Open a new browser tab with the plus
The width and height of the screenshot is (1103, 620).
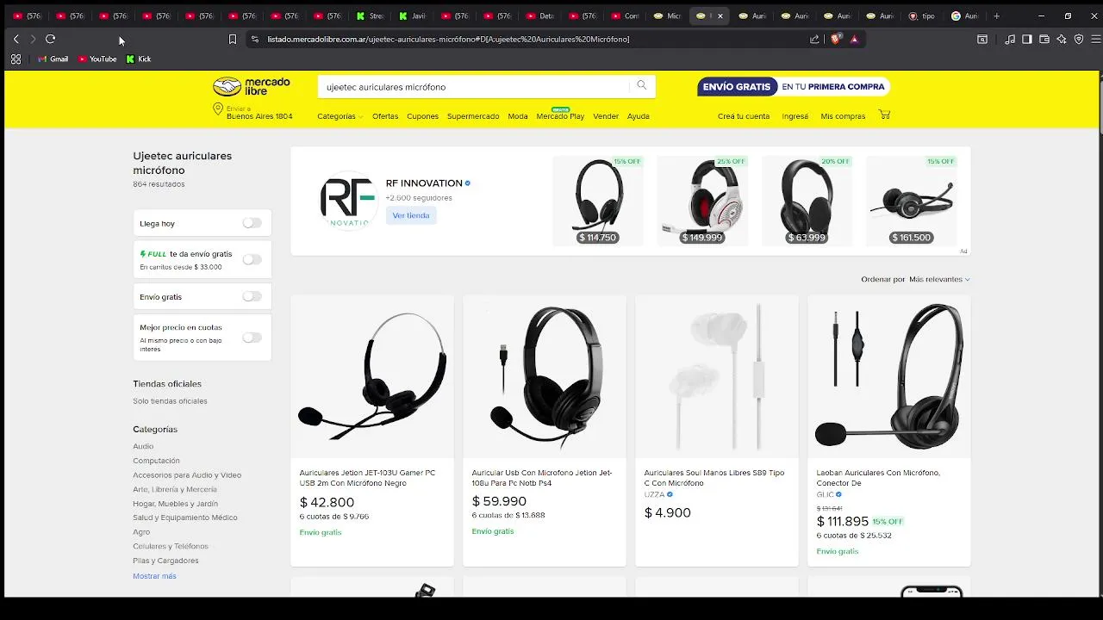pos(996,15)
